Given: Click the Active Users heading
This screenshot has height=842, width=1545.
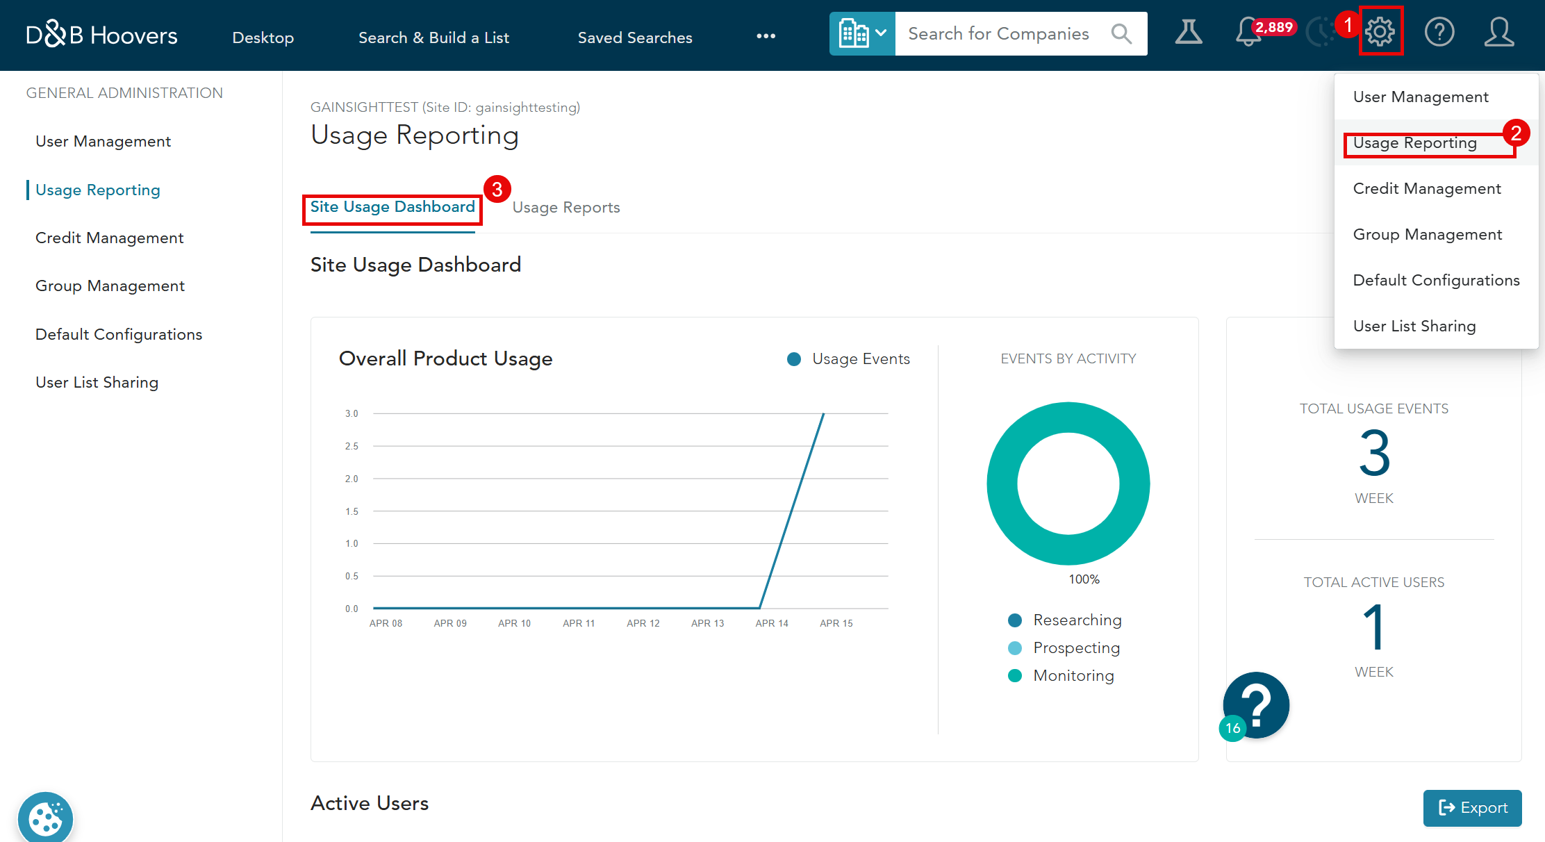Looking at the screenshot, I should pos(370,803).
